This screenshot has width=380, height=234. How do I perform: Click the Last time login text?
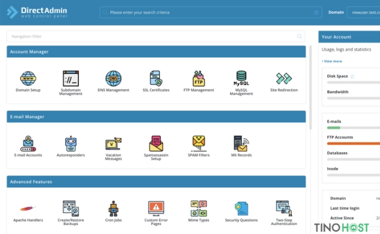click(x=344, y=208)
